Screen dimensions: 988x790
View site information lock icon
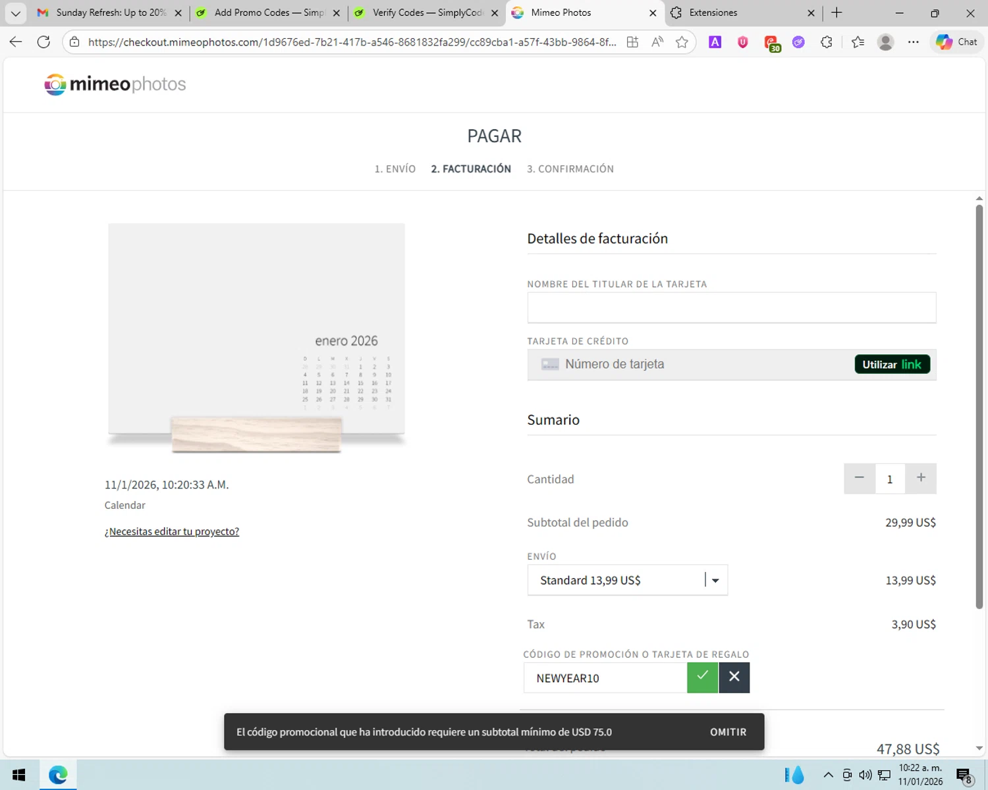pyautogui.click(x=74, y=42)
